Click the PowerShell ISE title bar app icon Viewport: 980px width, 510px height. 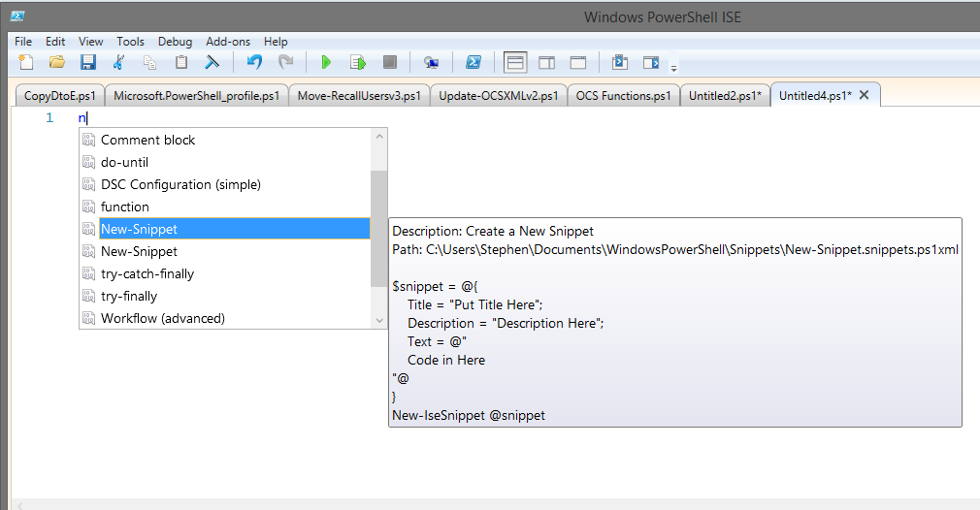pyautogui.click(x=16, y=16)
